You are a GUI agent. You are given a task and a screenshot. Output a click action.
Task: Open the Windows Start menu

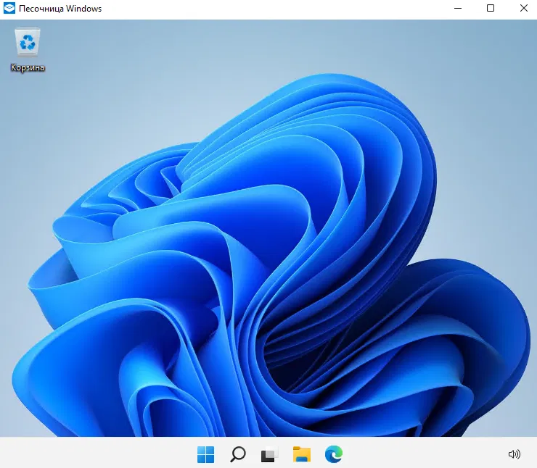pos(206,454)
